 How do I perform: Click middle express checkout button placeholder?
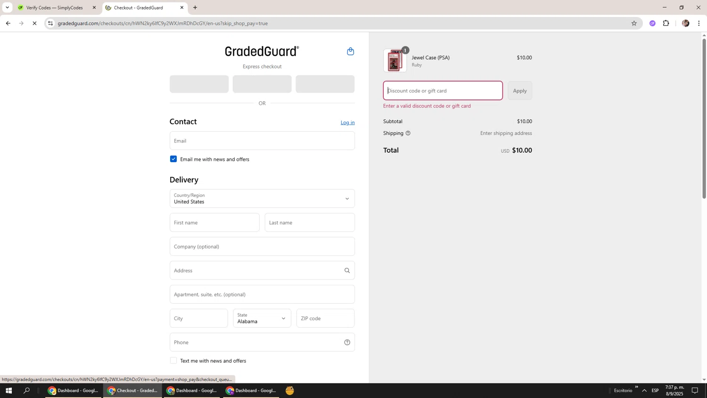pos(262,84)
